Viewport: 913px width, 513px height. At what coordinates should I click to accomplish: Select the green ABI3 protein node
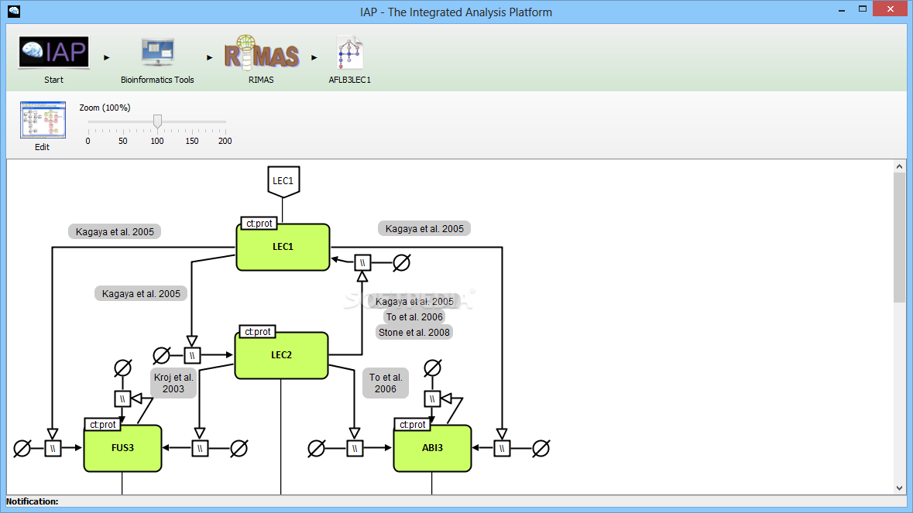point(432,448)
